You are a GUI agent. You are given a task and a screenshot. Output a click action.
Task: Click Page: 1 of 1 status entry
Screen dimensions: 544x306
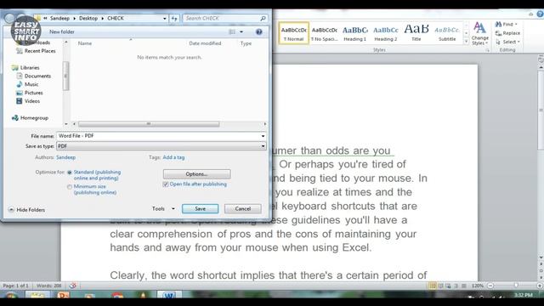(15, 286)
